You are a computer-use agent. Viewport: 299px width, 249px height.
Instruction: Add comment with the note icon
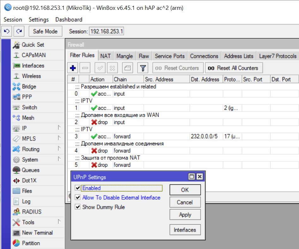128,68
